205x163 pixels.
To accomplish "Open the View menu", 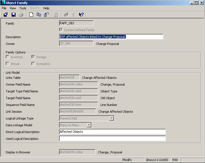I will click(13, 8).
